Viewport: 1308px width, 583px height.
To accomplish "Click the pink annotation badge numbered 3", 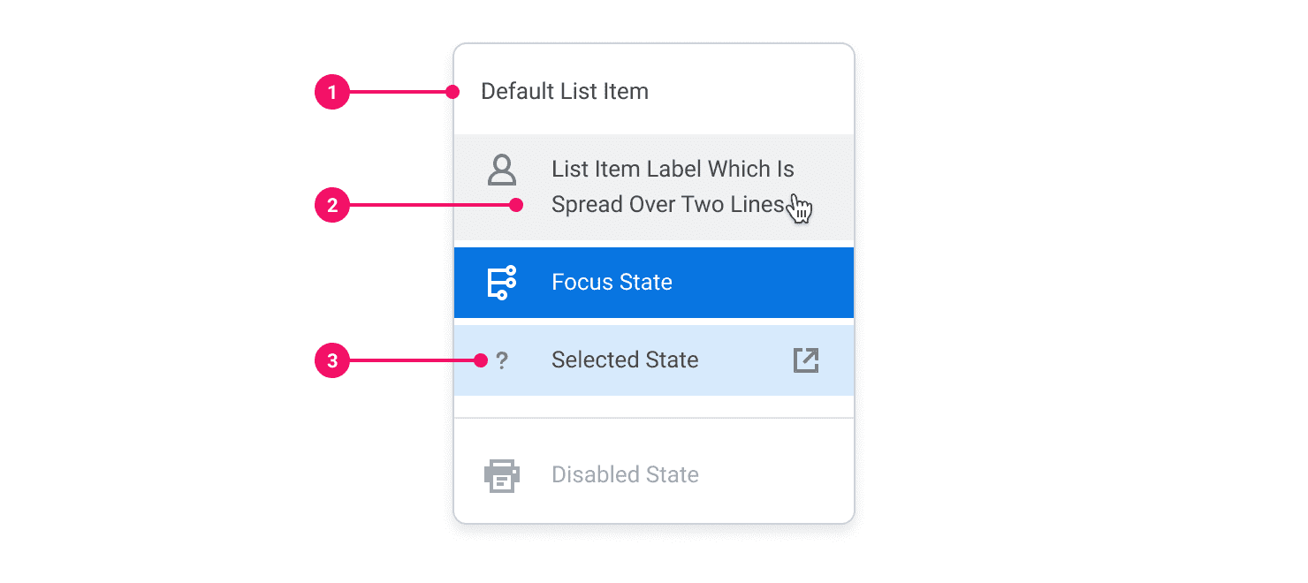I will click(332, 360).
